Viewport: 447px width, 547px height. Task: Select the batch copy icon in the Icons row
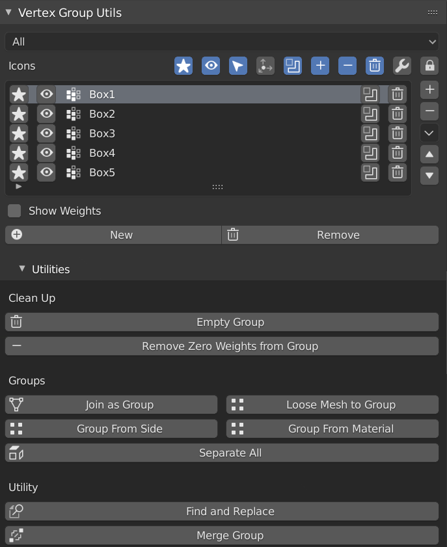tap(292, 66)
